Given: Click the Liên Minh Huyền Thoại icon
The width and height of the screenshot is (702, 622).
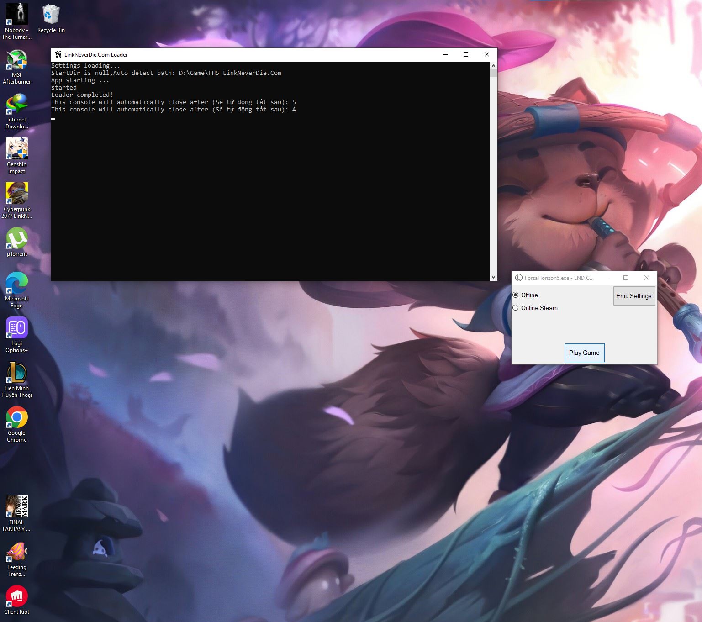Looking at the screenshot, I should click(x=16, y=373).
